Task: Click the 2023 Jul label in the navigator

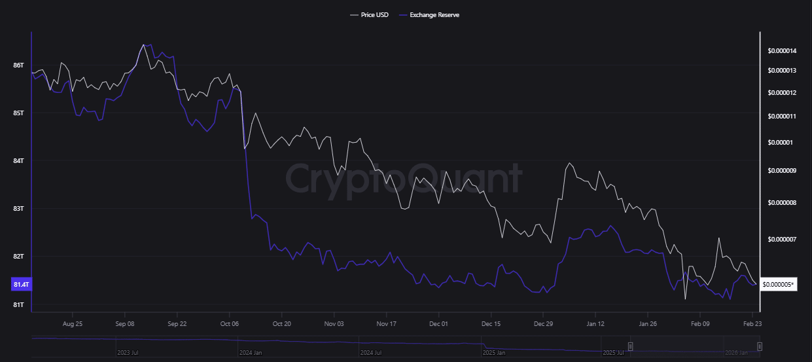Action: coord(128,352)
